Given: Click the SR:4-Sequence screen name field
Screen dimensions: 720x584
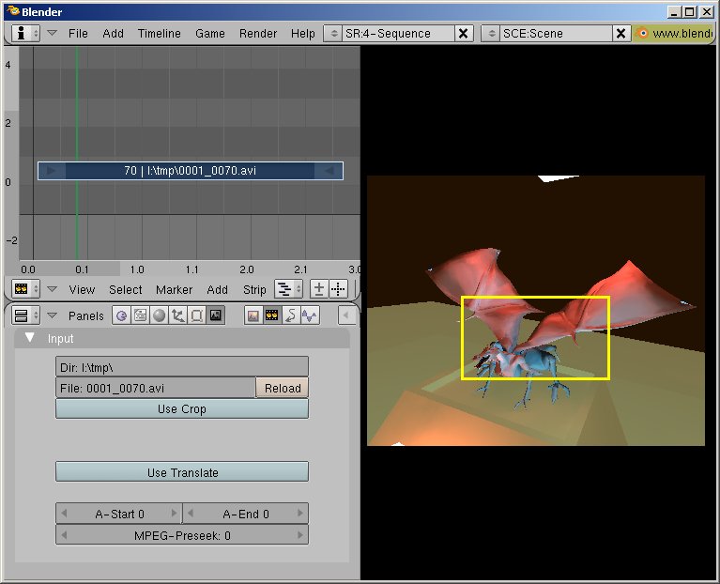Looking at the screenshot, I should [x=398, y=34].
